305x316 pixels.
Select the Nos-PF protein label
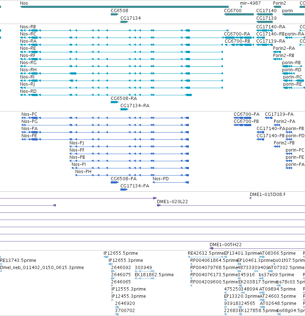(x=77, y=150)
